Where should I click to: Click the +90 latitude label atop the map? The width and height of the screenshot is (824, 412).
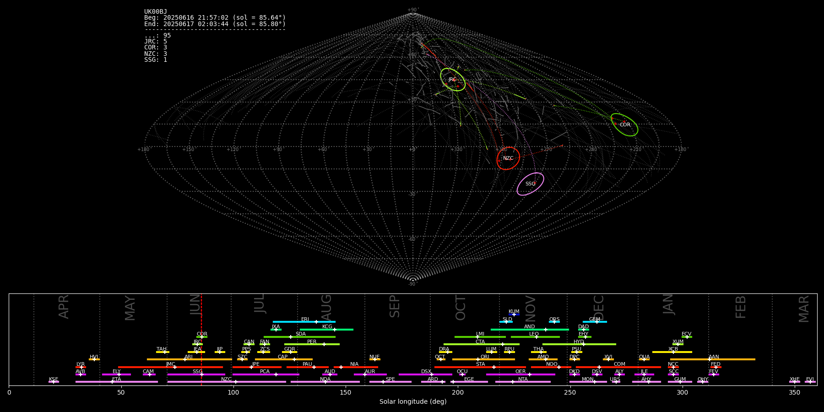pos(413,10)
